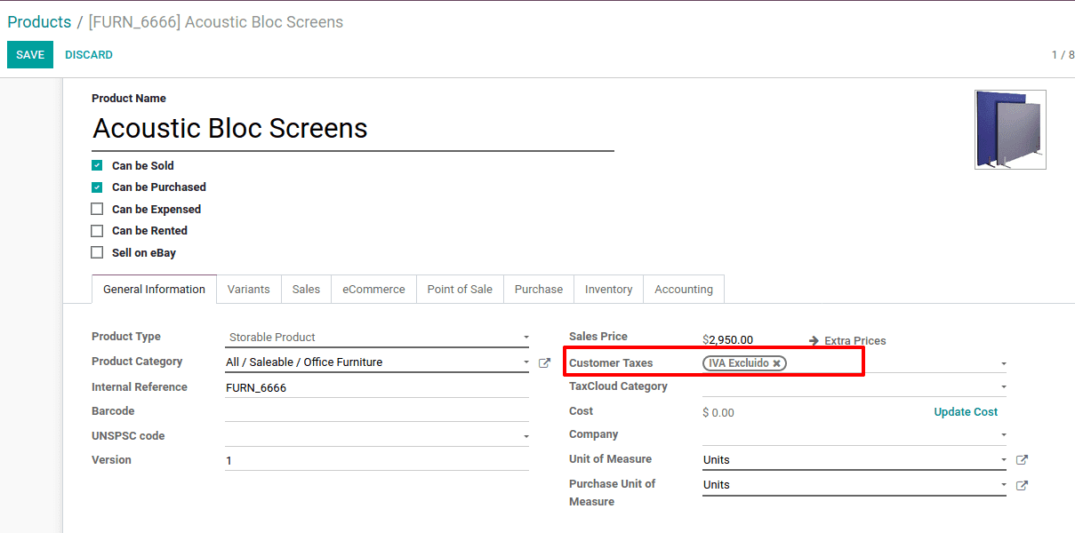Open external link for Purchase Unit of Measure
1075x533 pixels.
pyautogui.click(x=1022, y=485)
